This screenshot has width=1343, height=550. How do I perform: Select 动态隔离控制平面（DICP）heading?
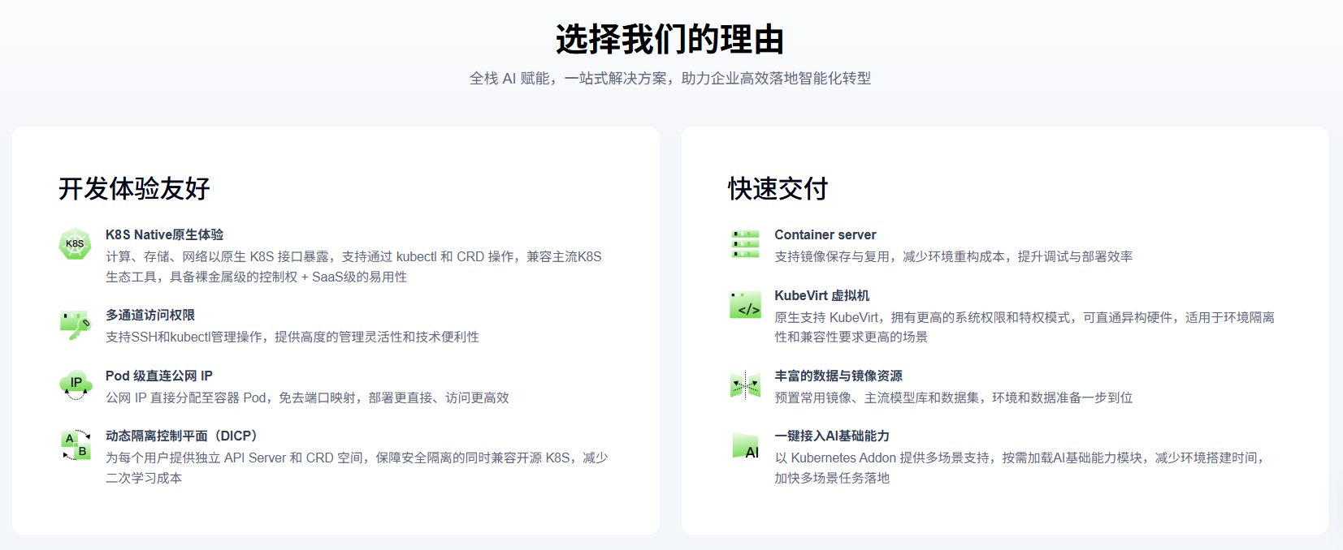click(x=181, y=436)
